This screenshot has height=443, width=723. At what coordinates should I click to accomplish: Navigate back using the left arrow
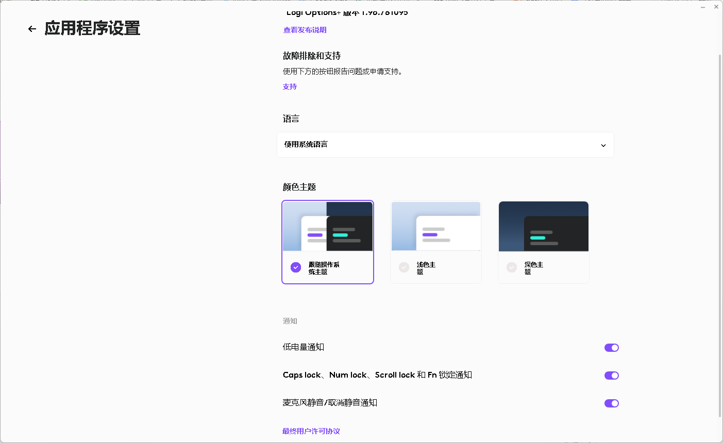[x=32, y=29]
